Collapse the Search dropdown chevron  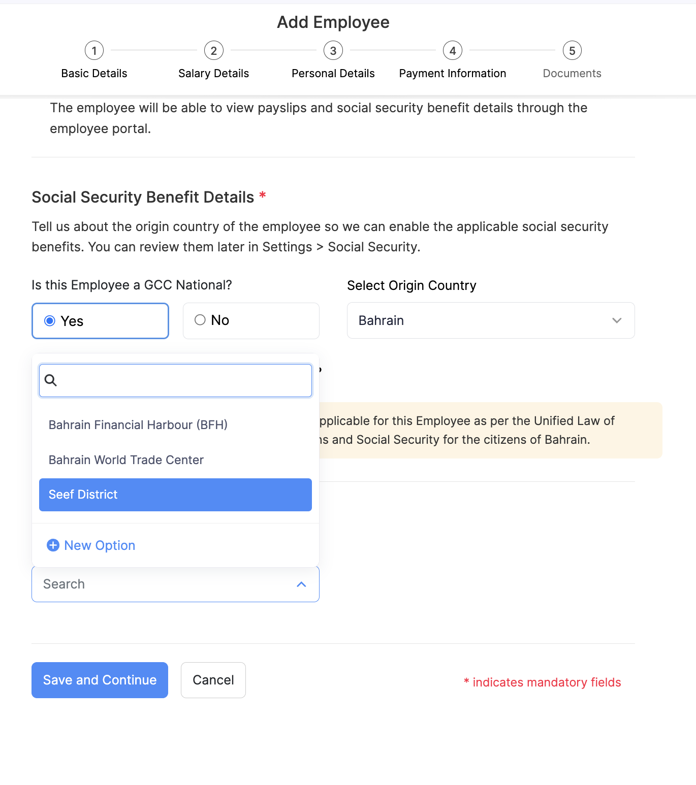[x=301, y=584]
